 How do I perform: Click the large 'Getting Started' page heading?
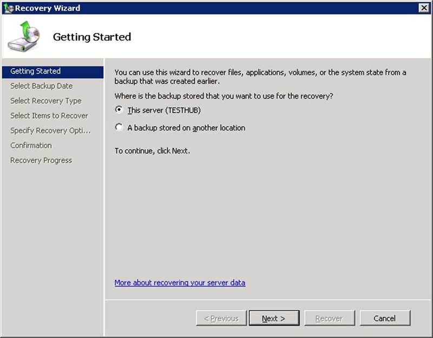click(x=92, y=37)
